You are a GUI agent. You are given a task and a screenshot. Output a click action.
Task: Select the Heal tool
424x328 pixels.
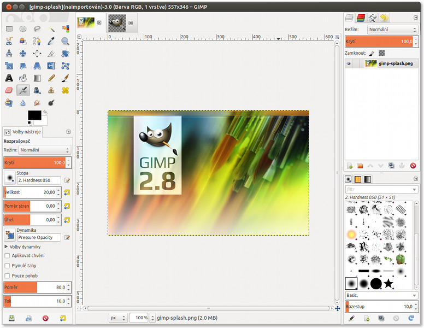[x=65, y=90]
